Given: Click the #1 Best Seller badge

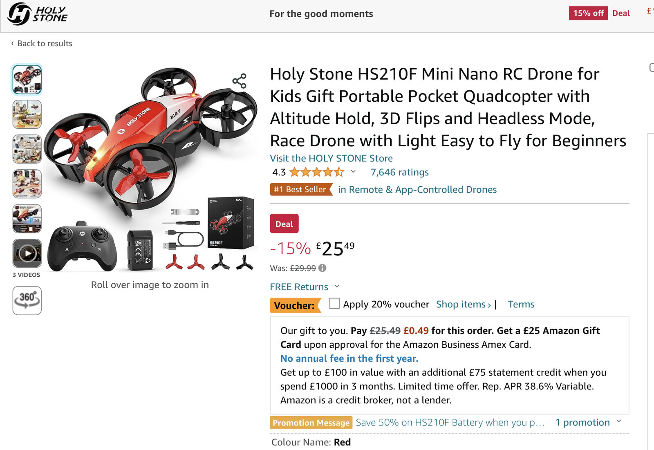Looking at the screenshot, I should [x=300, y=190].
